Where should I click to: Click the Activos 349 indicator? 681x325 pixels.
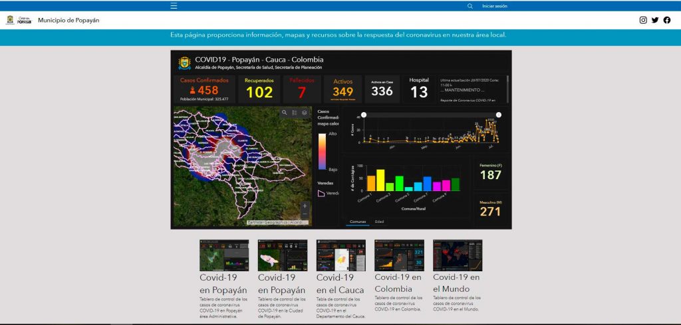(x=342, y=90)
